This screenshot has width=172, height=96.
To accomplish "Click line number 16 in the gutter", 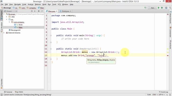I will 46,65.
